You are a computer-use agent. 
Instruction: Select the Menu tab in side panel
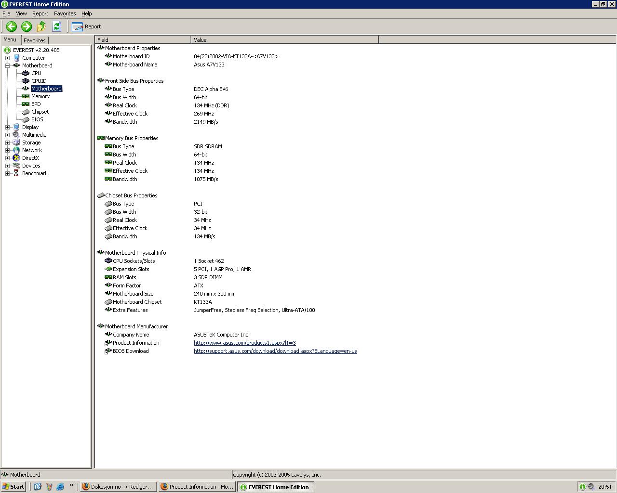(10, 40)
